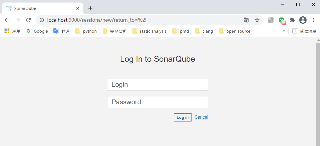Close the SonarQube tab
320x146 pixels.
click(x=78, y=8)
